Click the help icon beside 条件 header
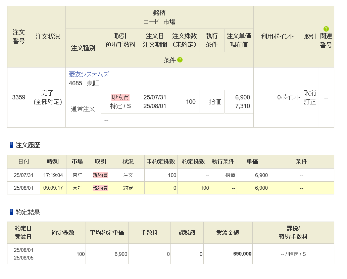The width and height of the screenshot is (347, 279). pyautogui.click(x=180, y=60)
